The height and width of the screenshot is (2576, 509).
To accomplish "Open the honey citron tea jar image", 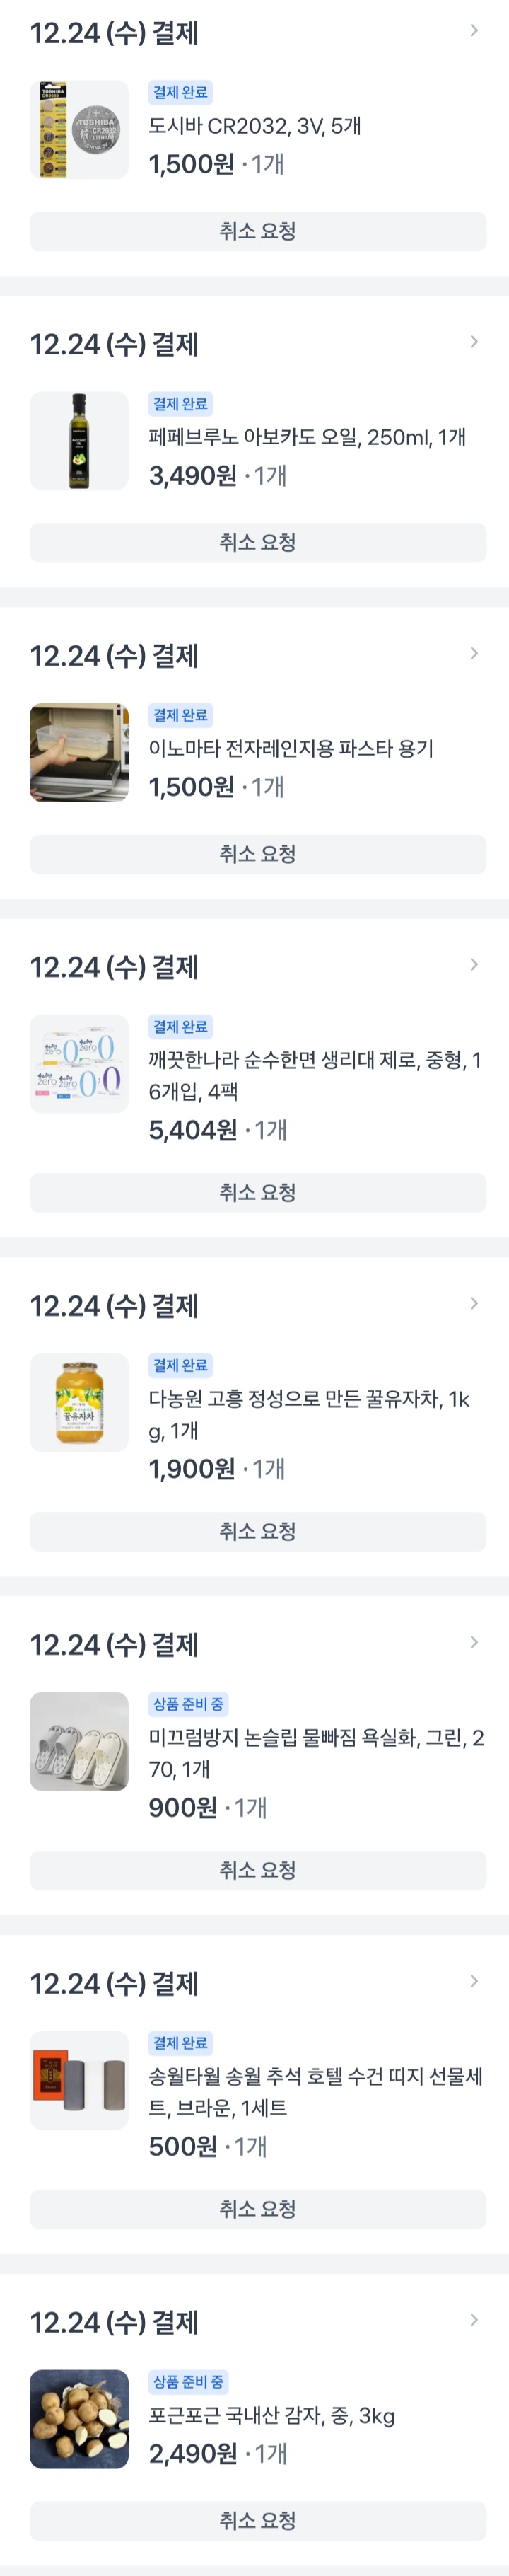I will [79, 1402].
